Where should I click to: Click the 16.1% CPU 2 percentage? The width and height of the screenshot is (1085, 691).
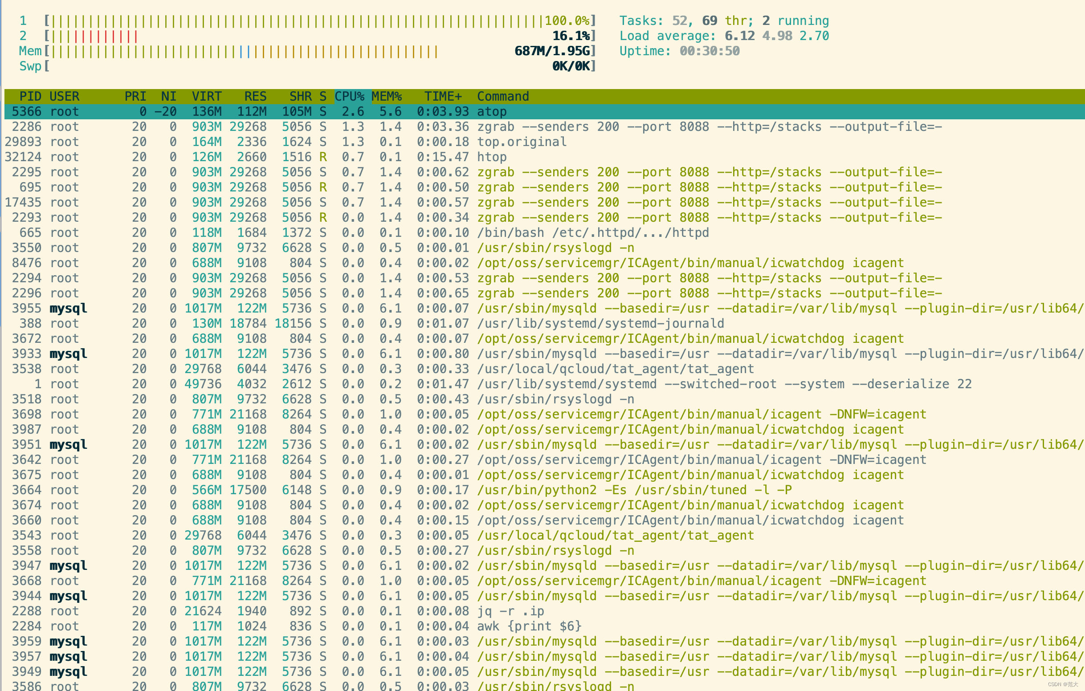pyautogui.click(x=571, y=36)
